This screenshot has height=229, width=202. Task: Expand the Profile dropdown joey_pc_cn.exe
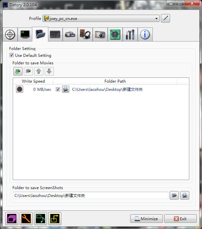(x=101, y=19)
